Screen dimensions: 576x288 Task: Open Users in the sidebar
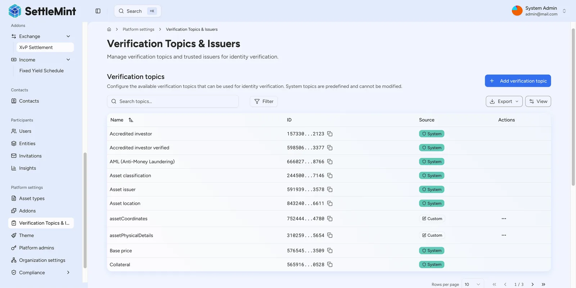[x=41, y=131]
